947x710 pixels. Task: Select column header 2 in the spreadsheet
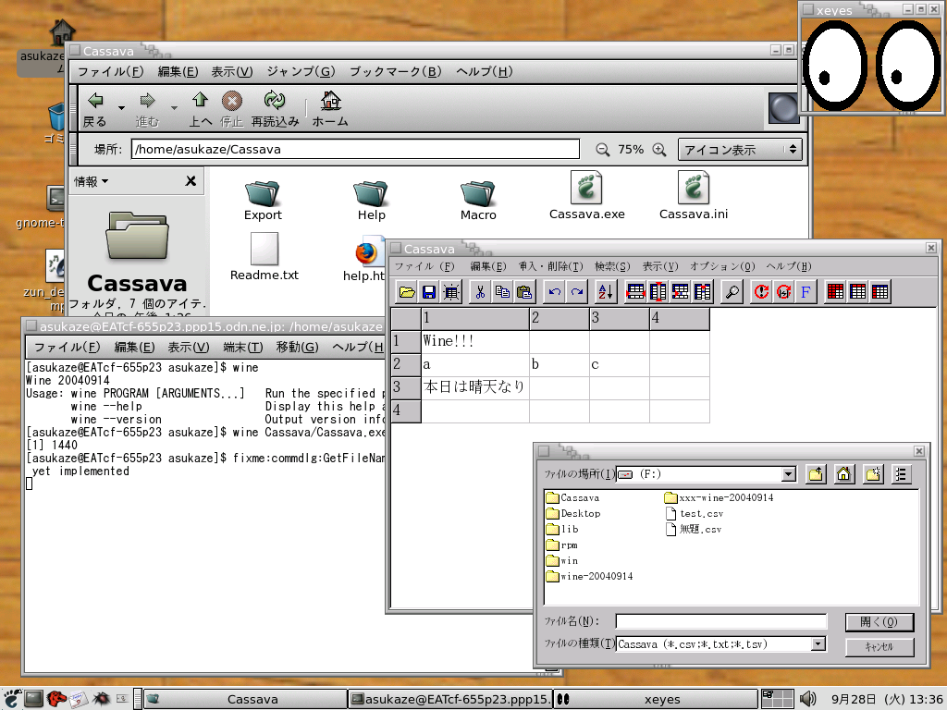tap(560, 318)
